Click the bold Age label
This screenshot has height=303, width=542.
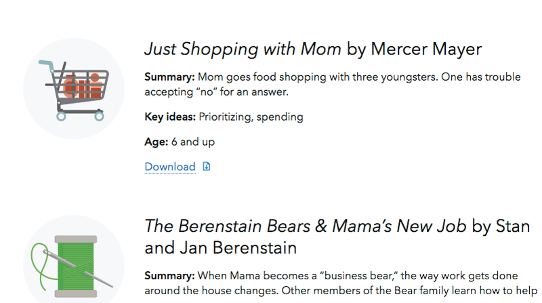click(157, 142)
